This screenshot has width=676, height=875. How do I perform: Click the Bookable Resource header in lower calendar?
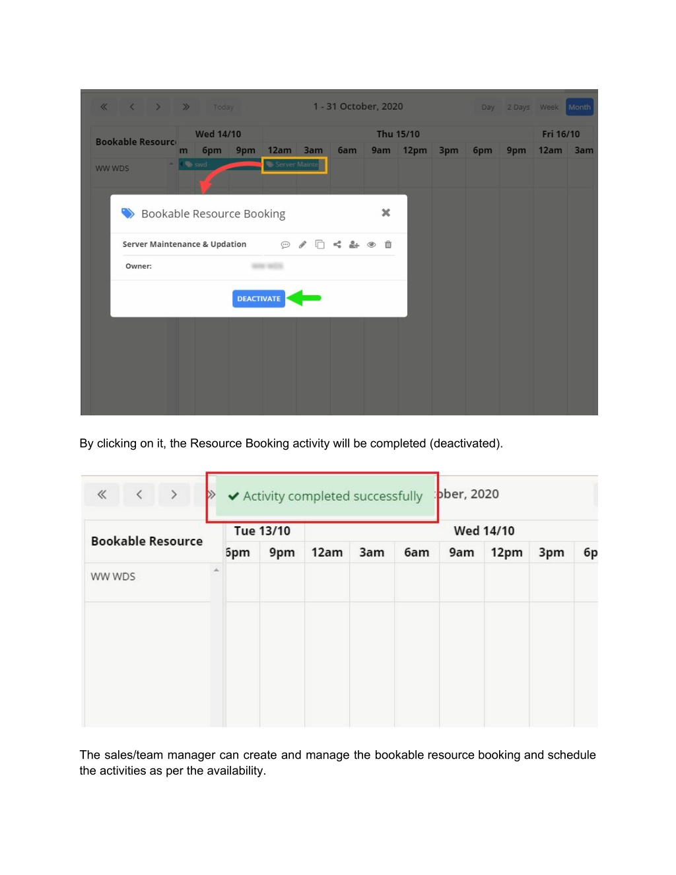click(147, 541)
